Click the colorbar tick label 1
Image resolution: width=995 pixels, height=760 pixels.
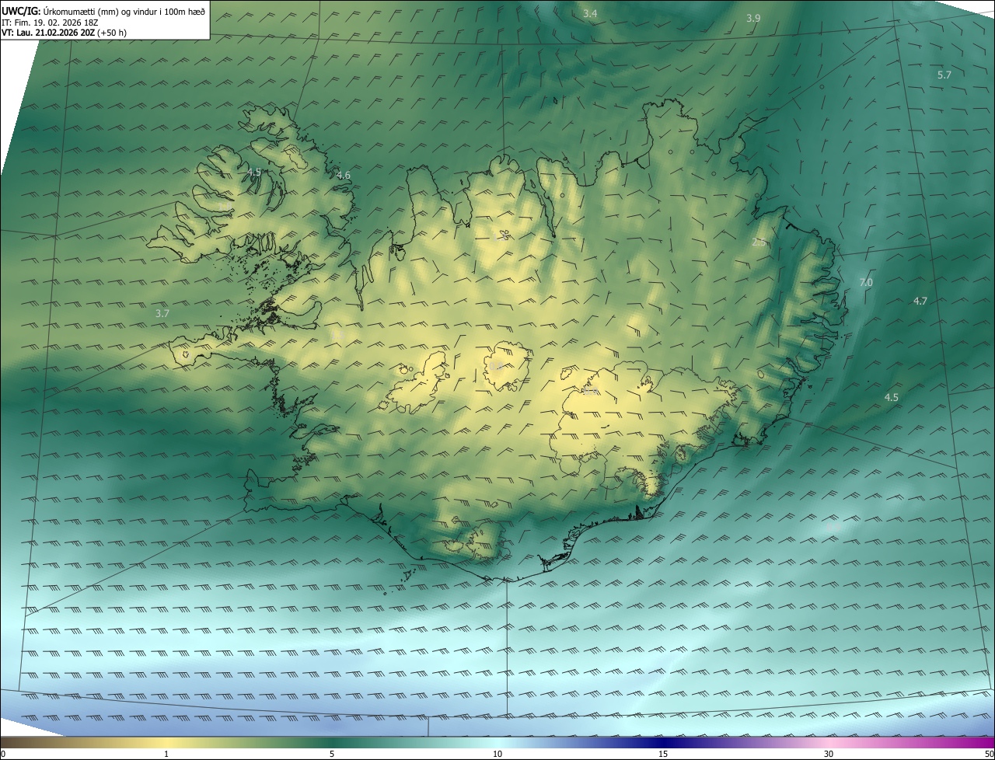(166, 754)
